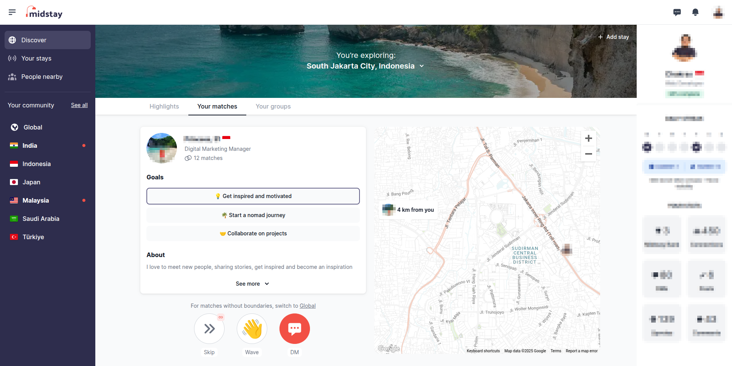Click the 12 matches count
Viewport: 732px width, 366px height.
click(x=204, y=158)
